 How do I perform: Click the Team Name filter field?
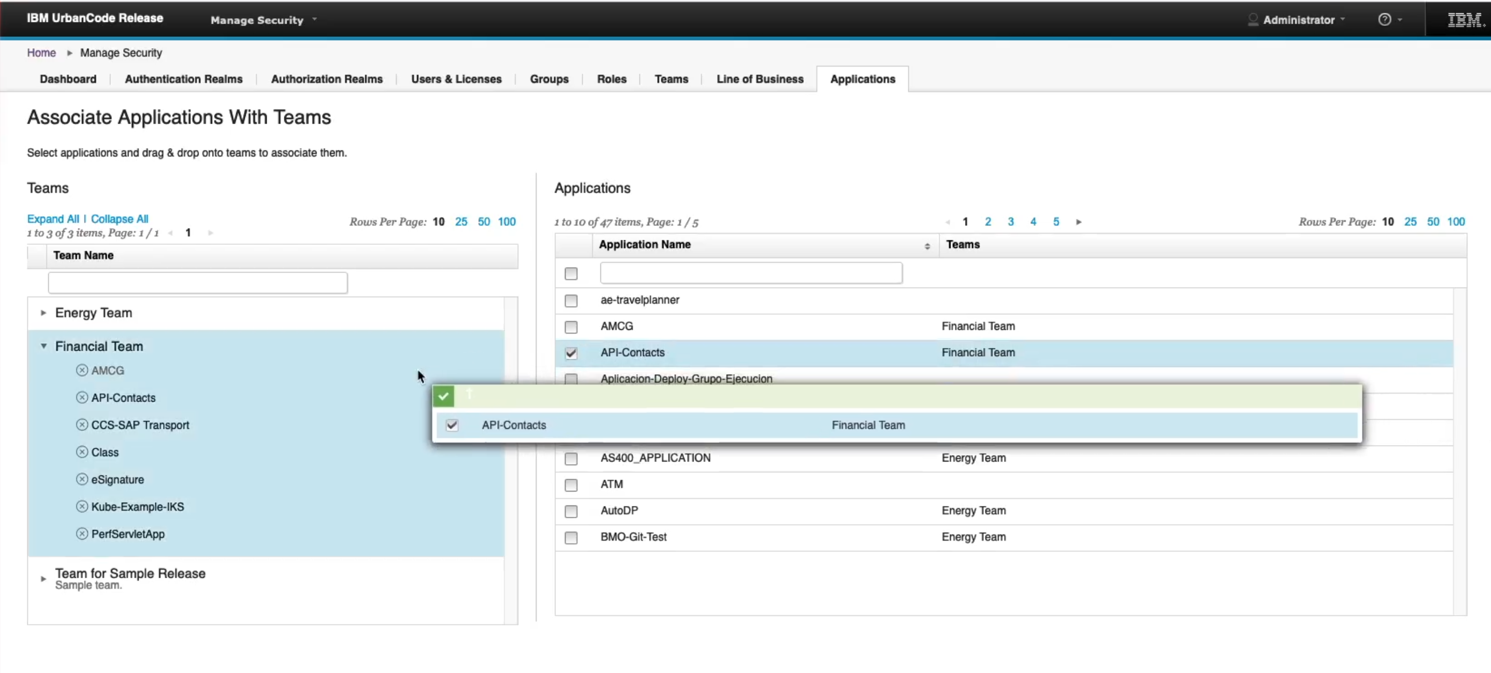pos(198,283)
